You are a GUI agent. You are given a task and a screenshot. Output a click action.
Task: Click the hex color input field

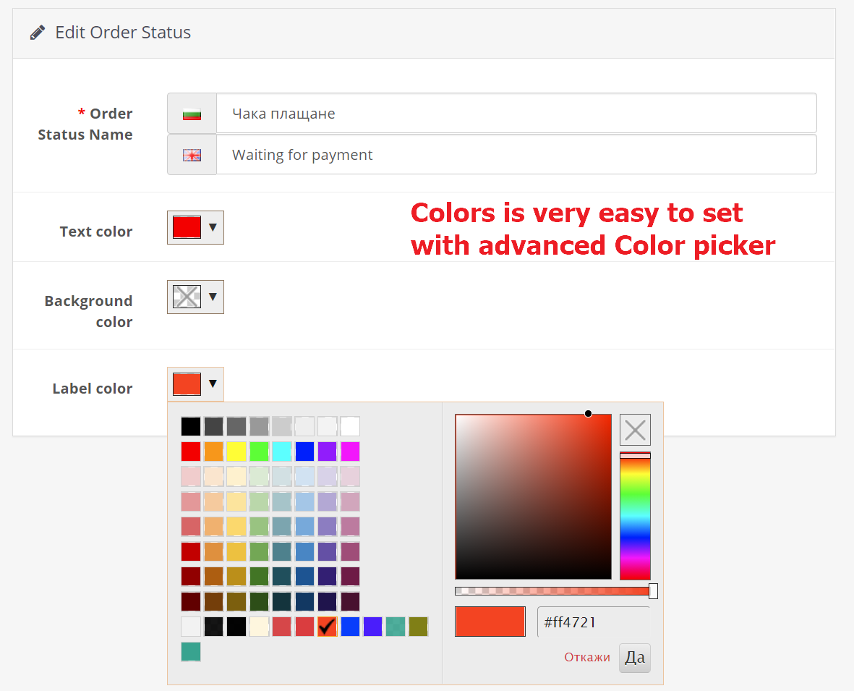tap(593, 622)
